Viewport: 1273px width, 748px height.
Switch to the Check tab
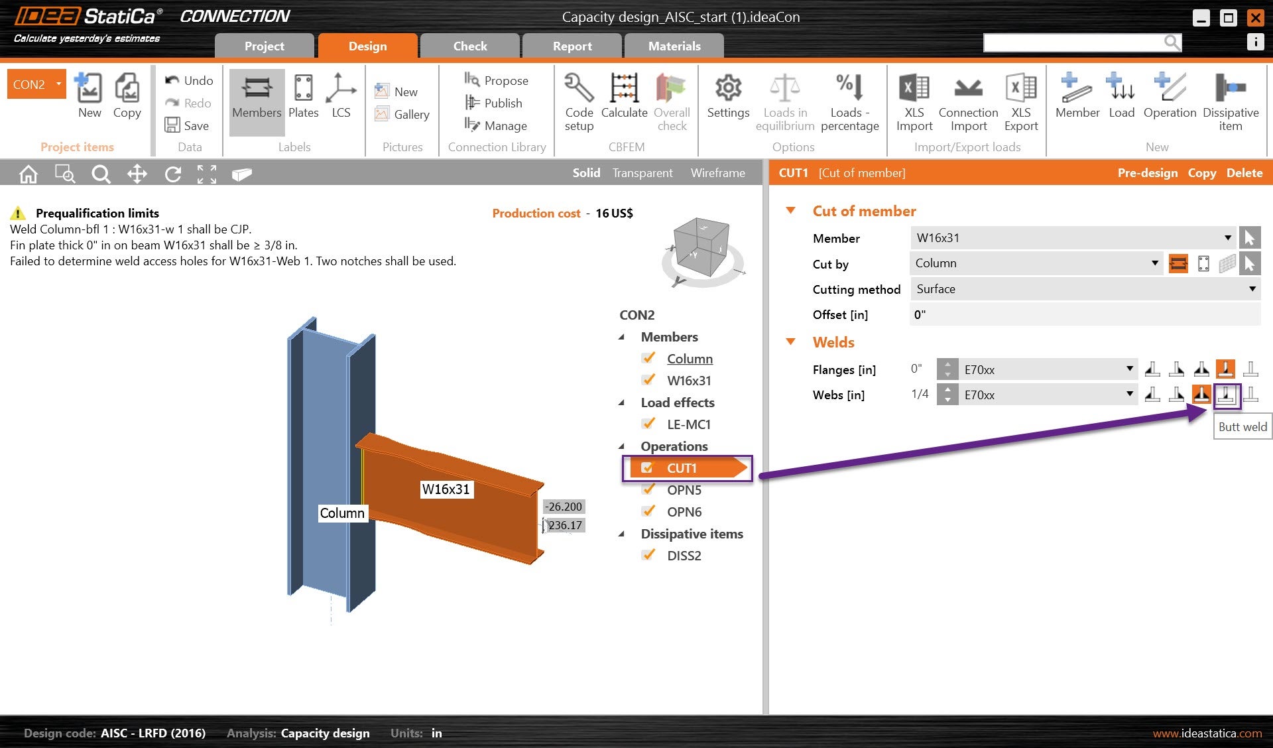tap(469, 46)
